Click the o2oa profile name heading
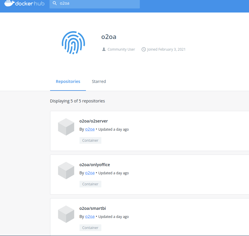The width and height of the screenshot is (249, 236). click(x=109, y=37)
